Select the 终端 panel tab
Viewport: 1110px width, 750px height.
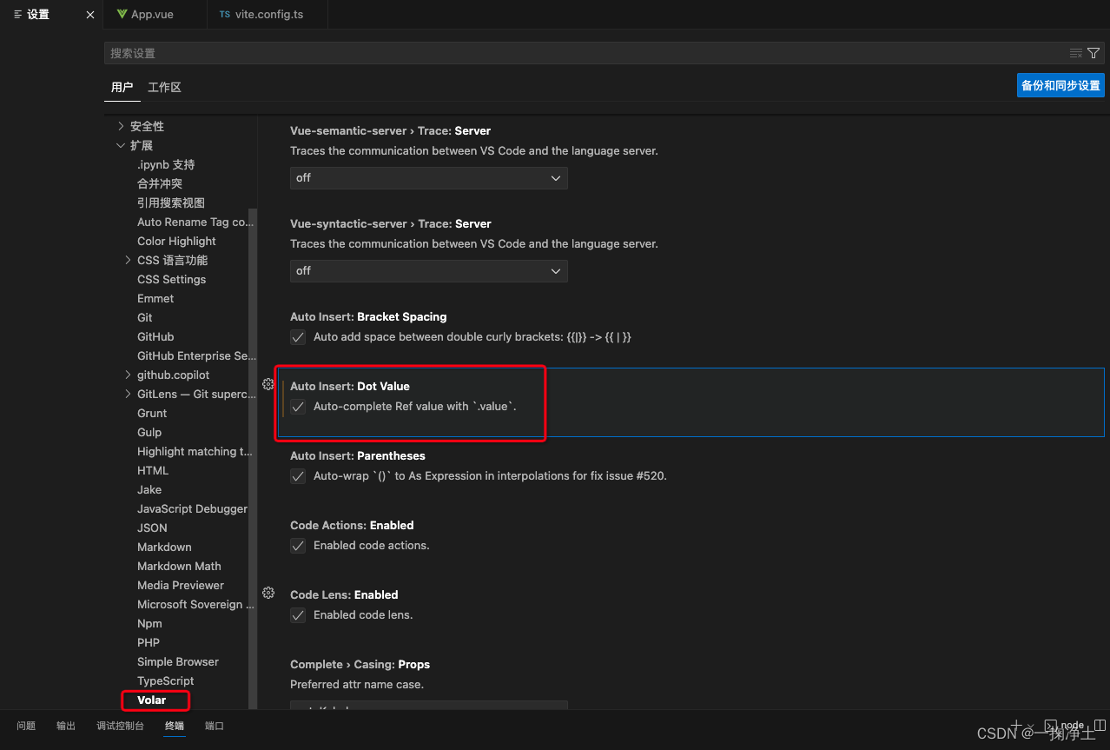[x=175, y=726]
